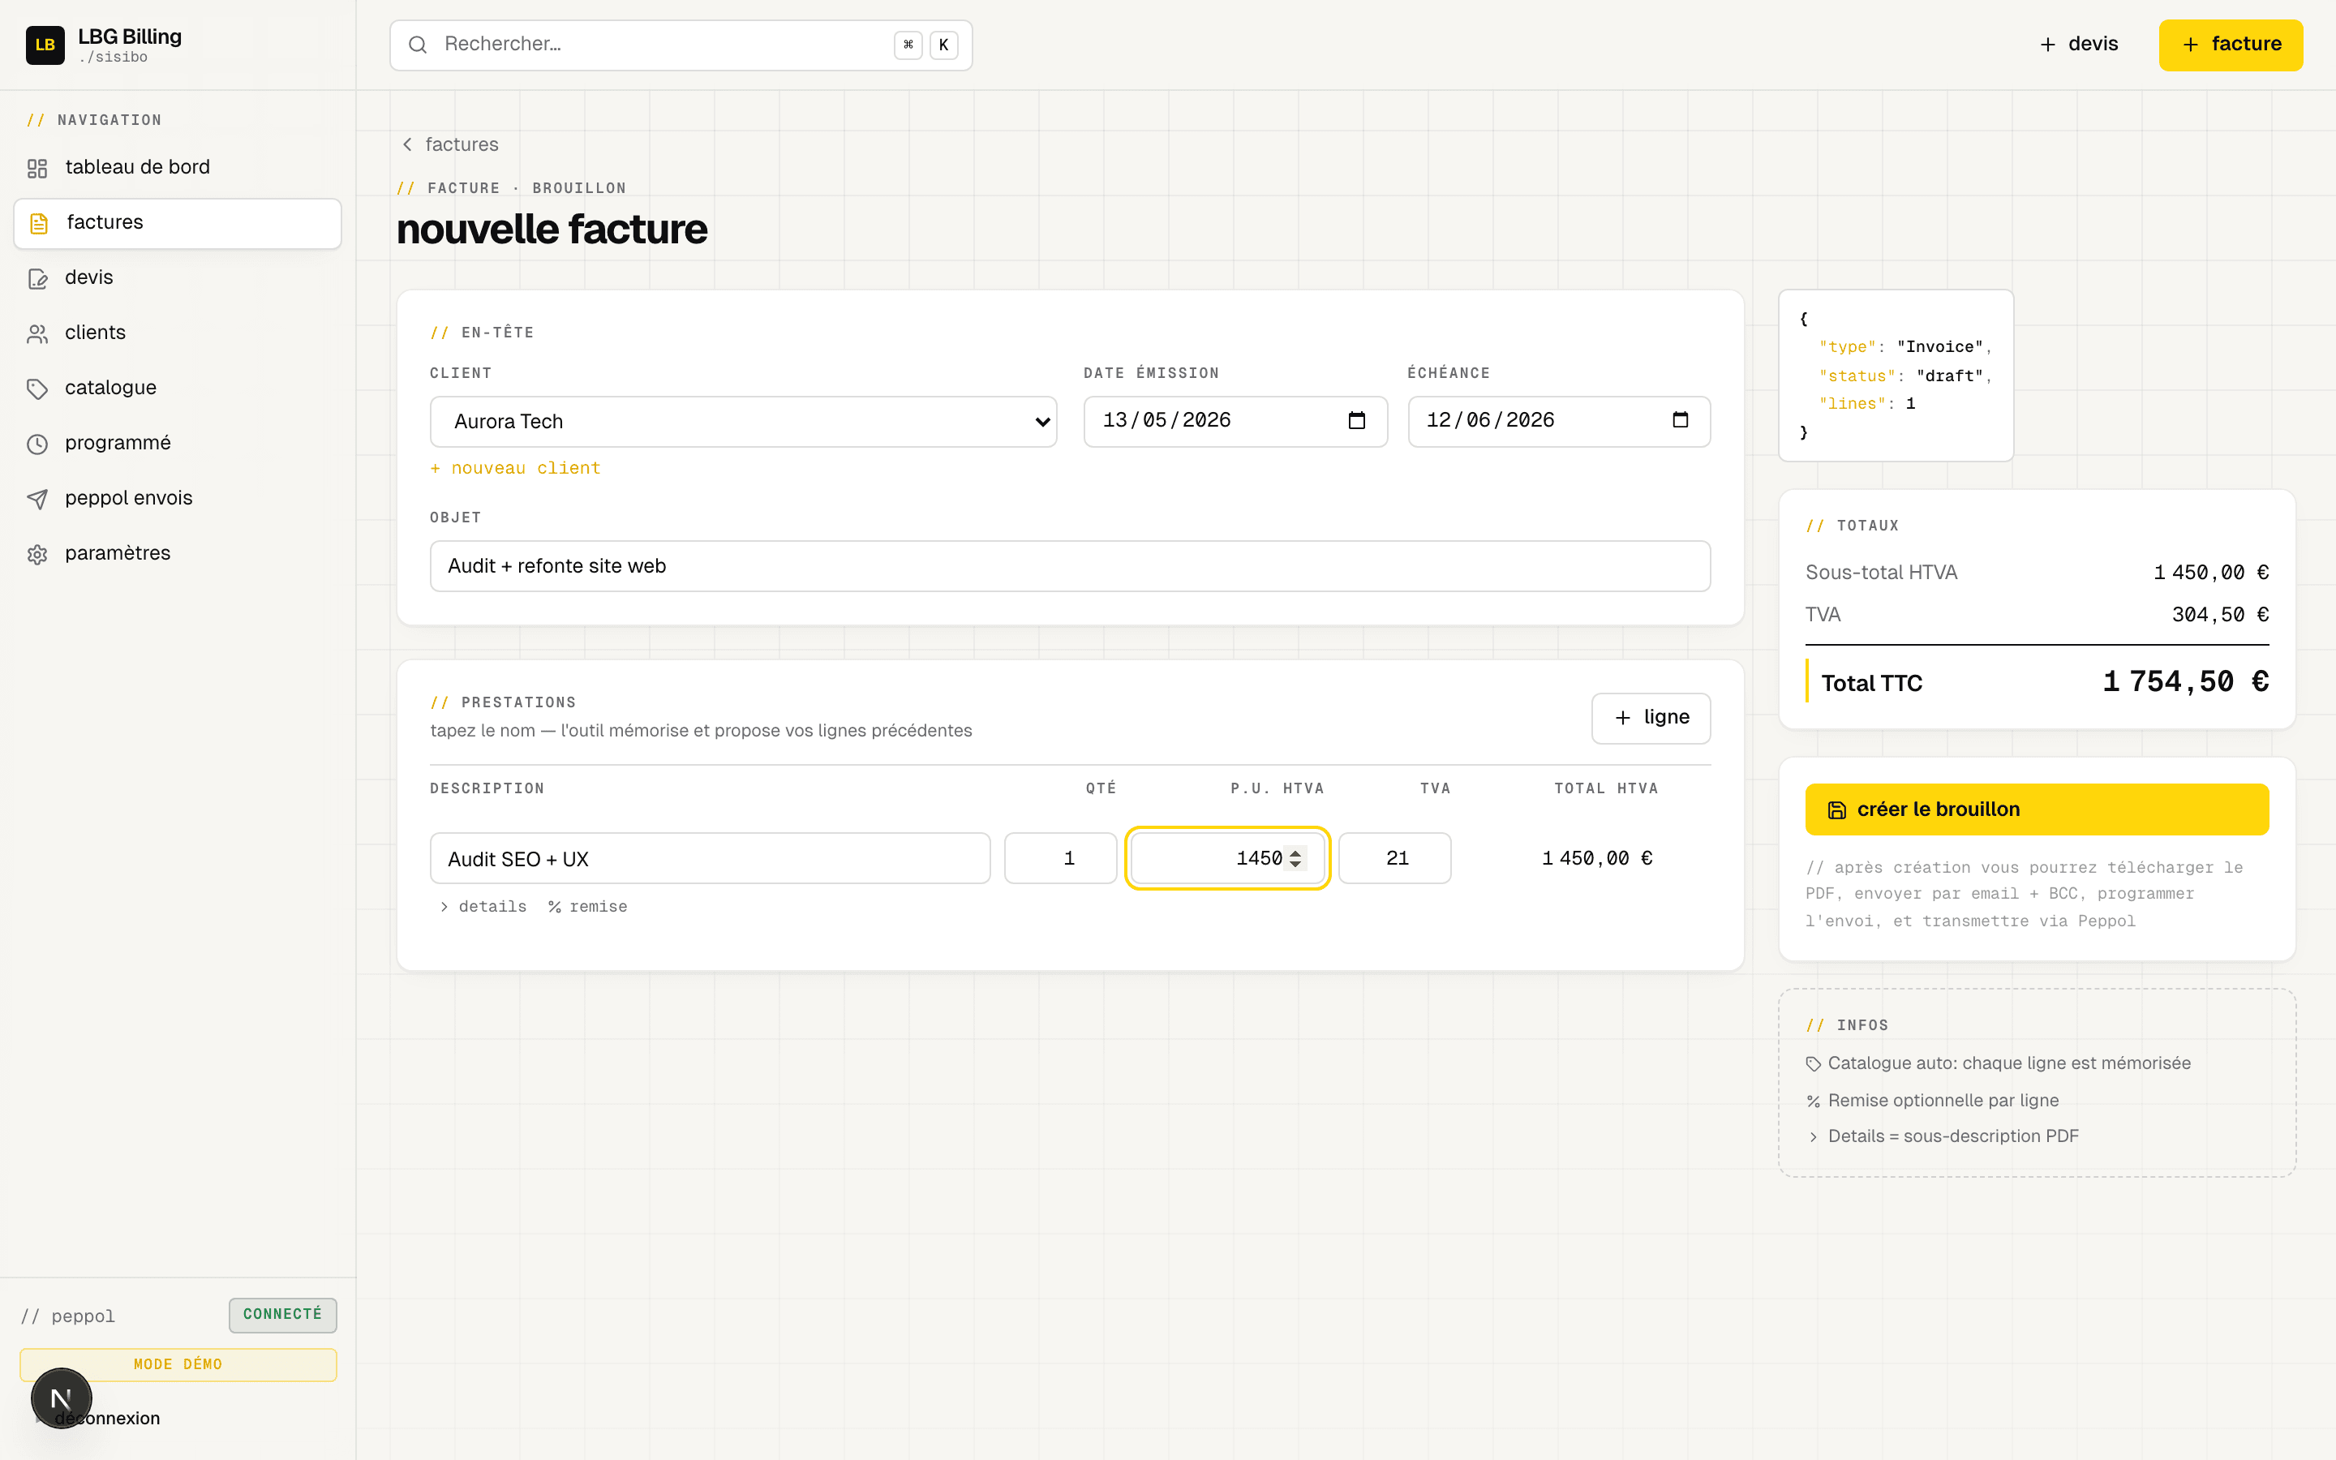Image resolution: width=2336 pixels, height=1460 pixels.
Task: Click the + nouveau client link
Action: 516,468
